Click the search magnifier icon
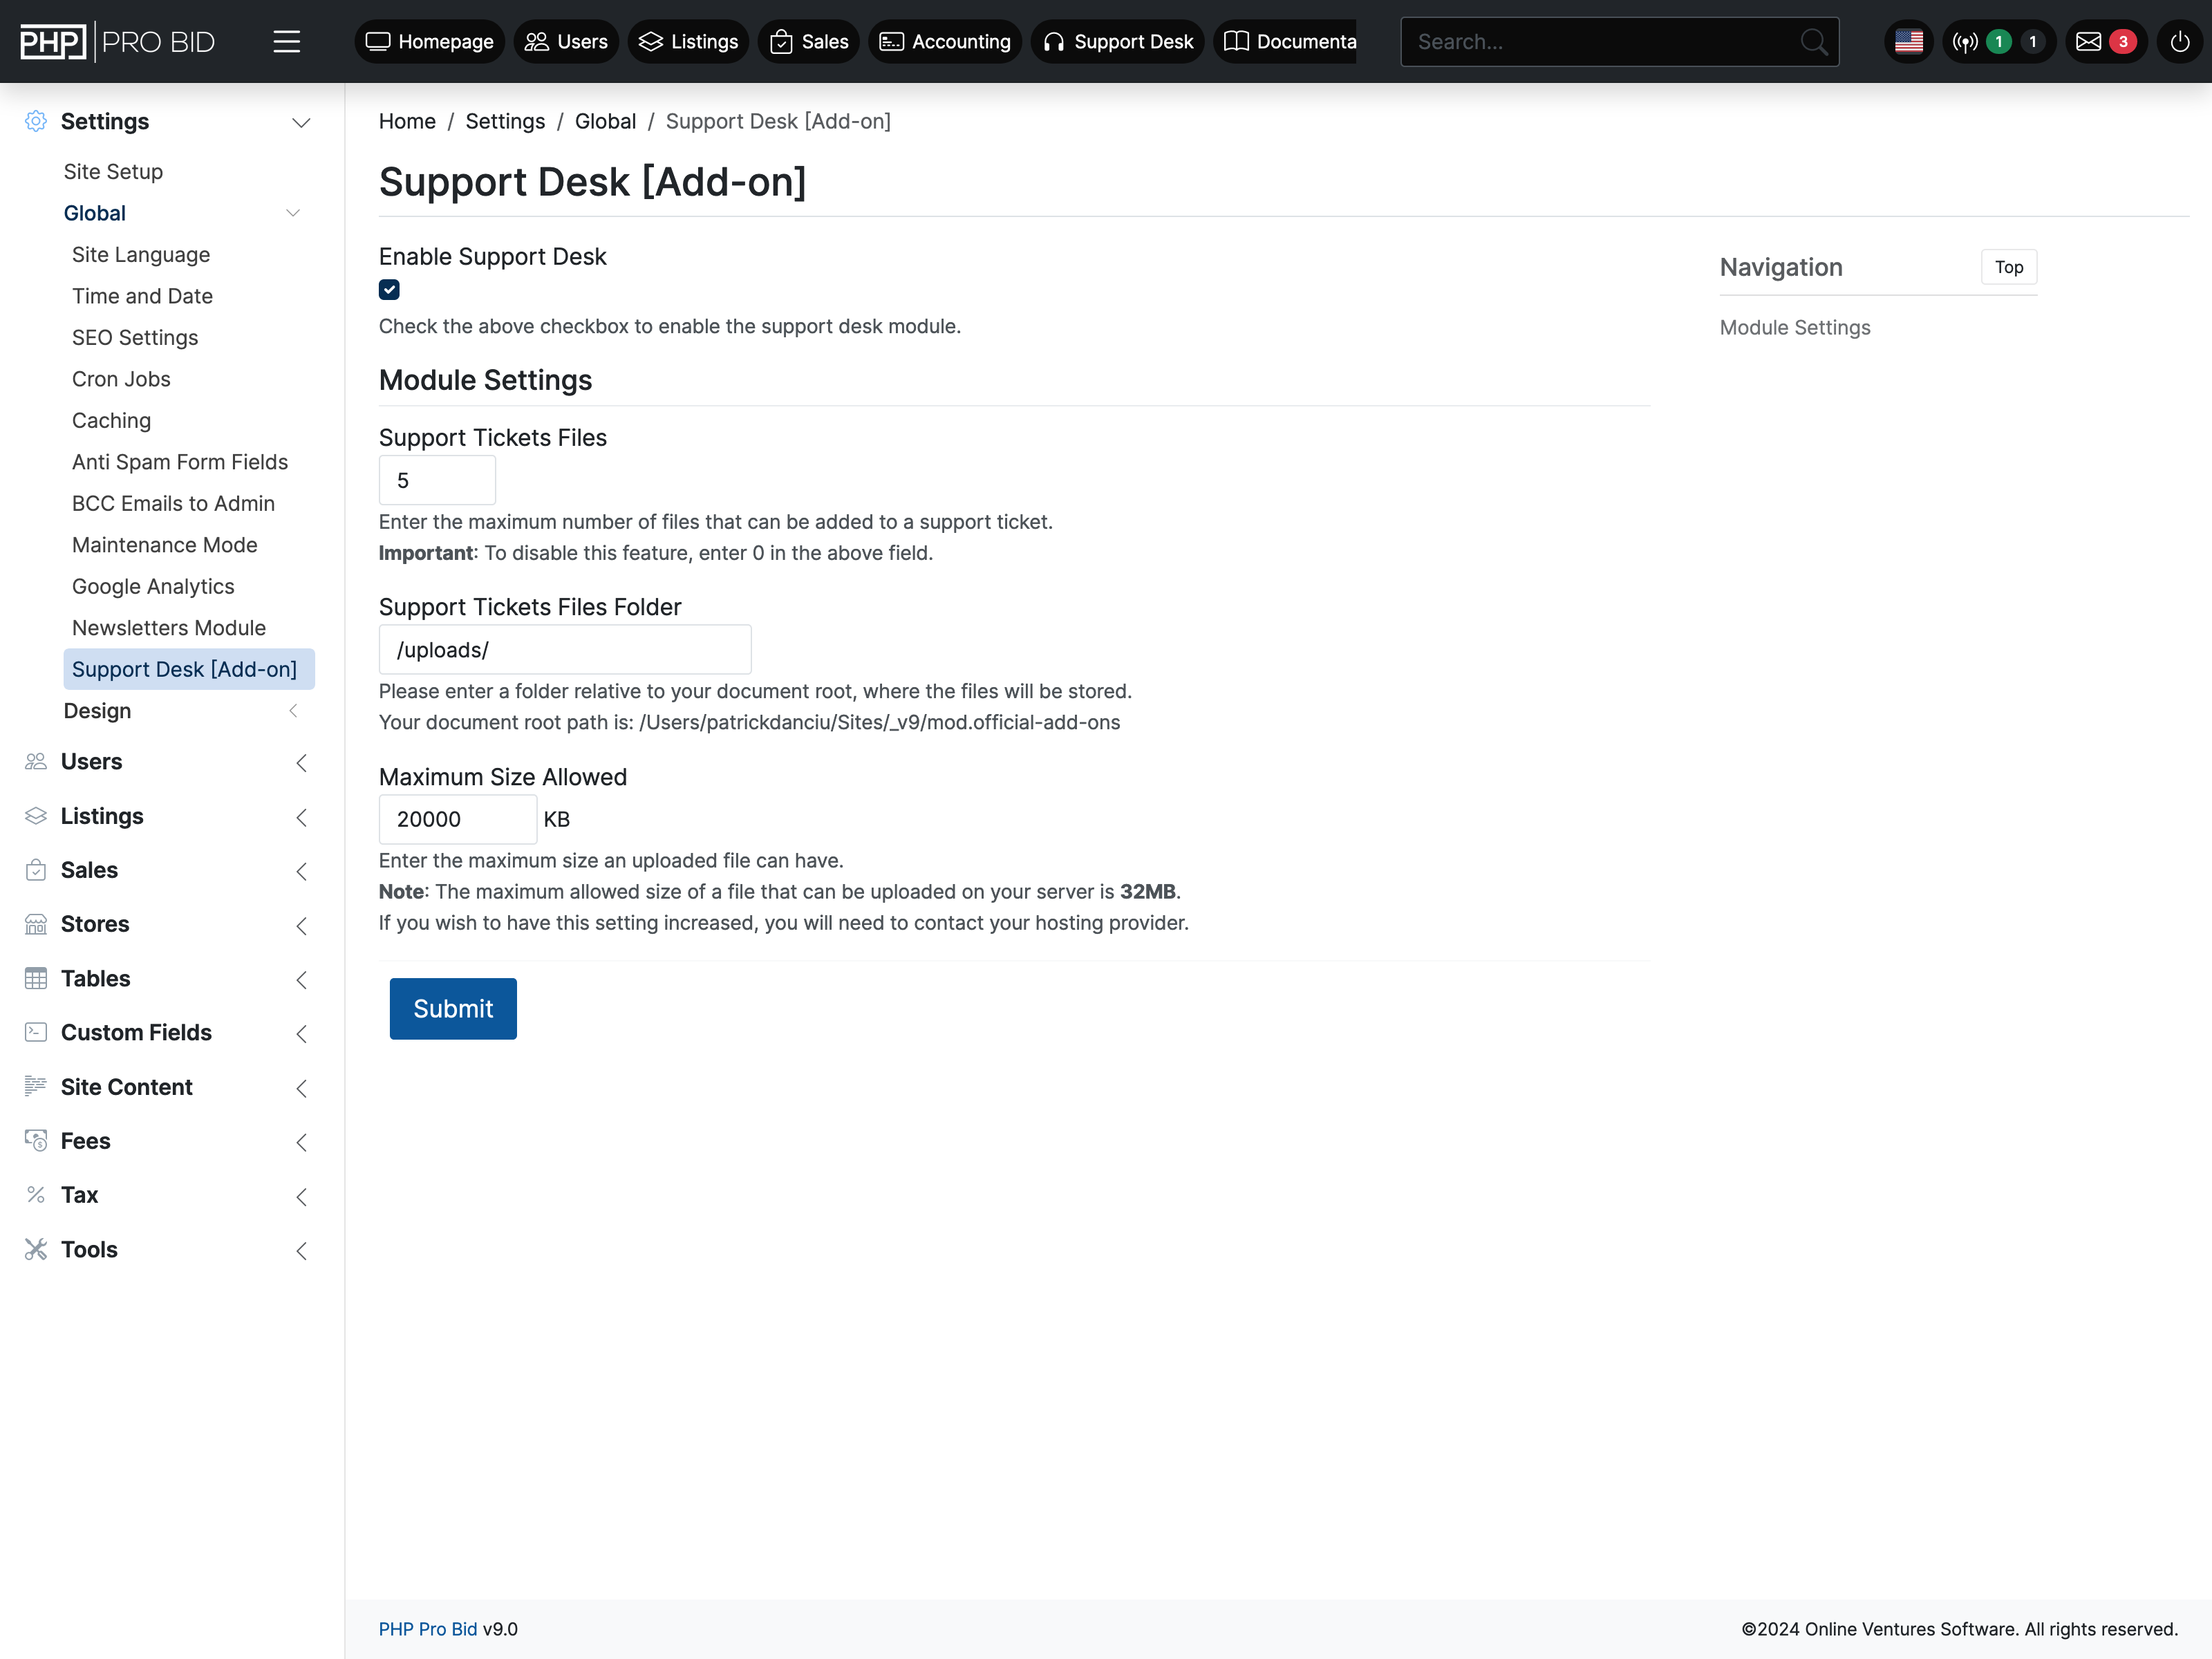The height and width of the screenshot is (1659, 2212). coord(1813,42)
